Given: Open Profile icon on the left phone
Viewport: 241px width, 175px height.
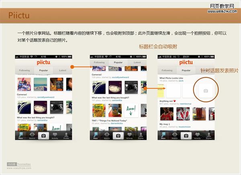Looking at the screenshot, I should pyautogui.click(x=66, y=136).
